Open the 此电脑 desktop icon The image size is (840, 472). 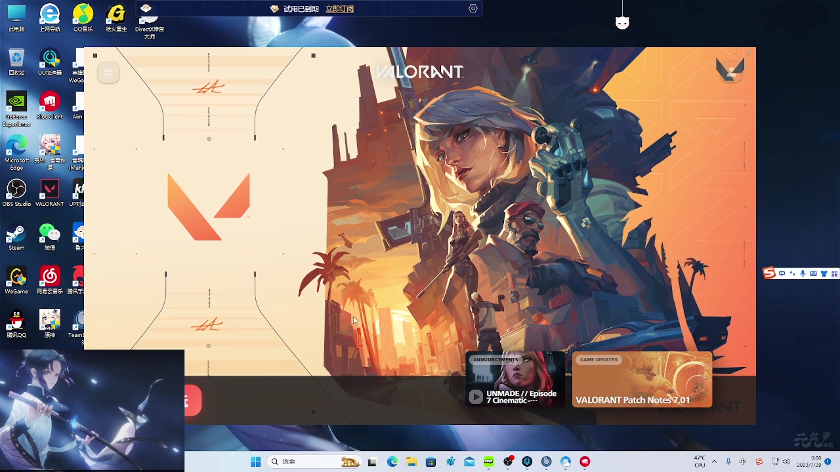(16, 18)
